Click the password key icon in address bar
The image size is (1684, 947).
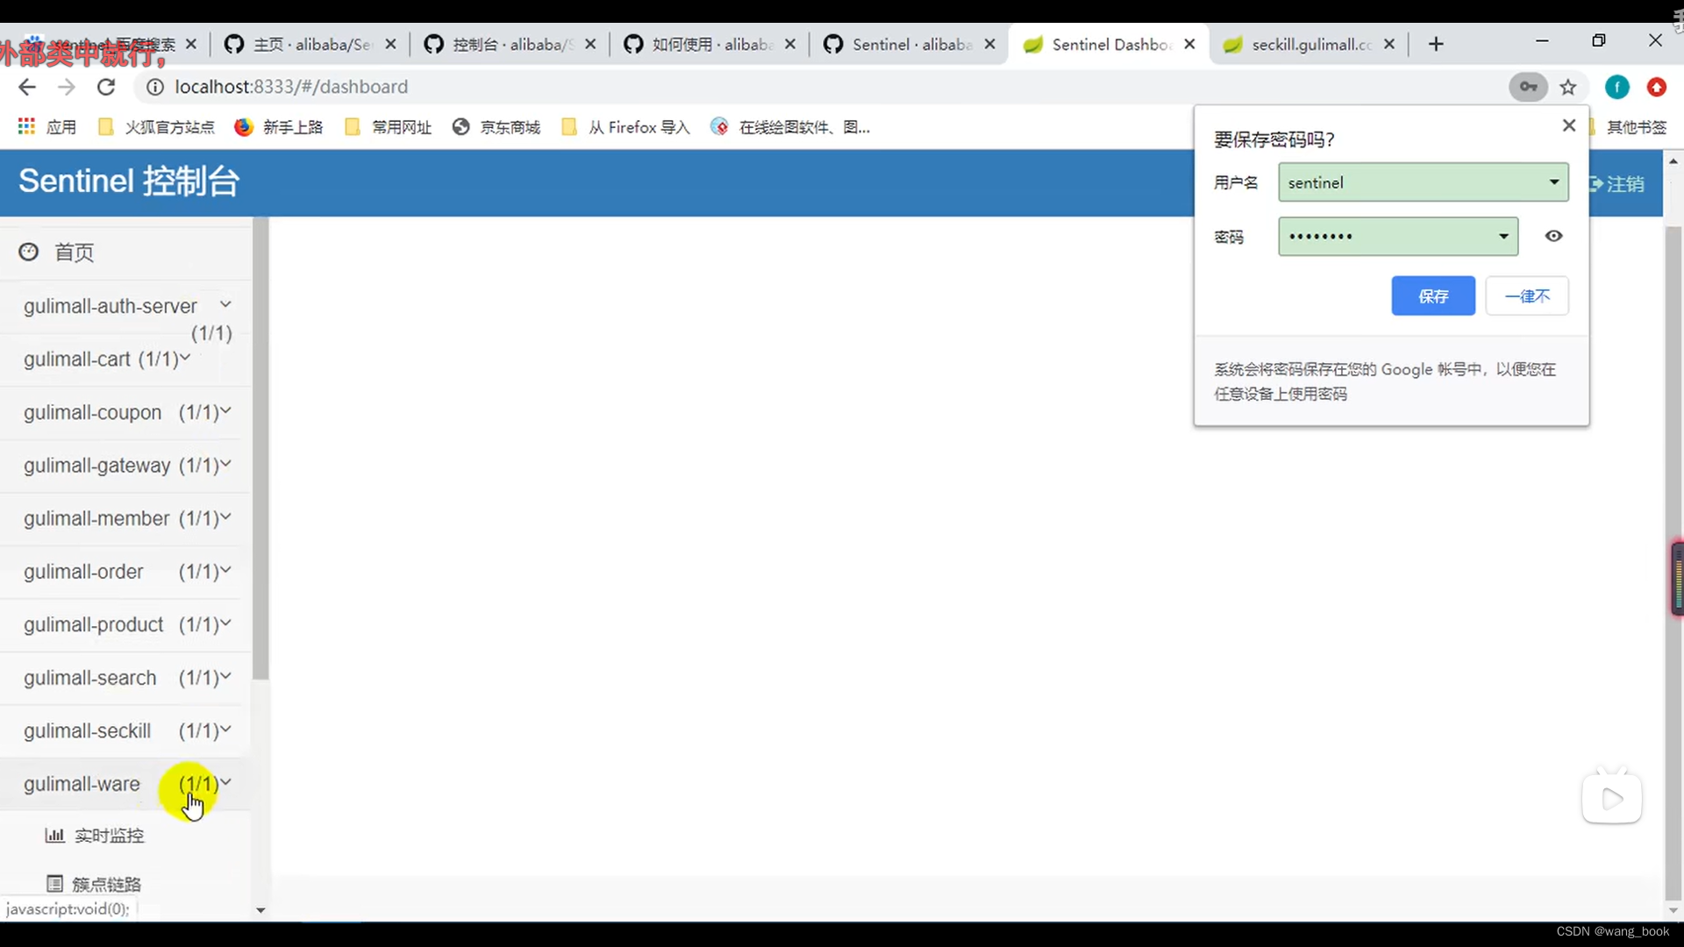tap(1528, 87)
